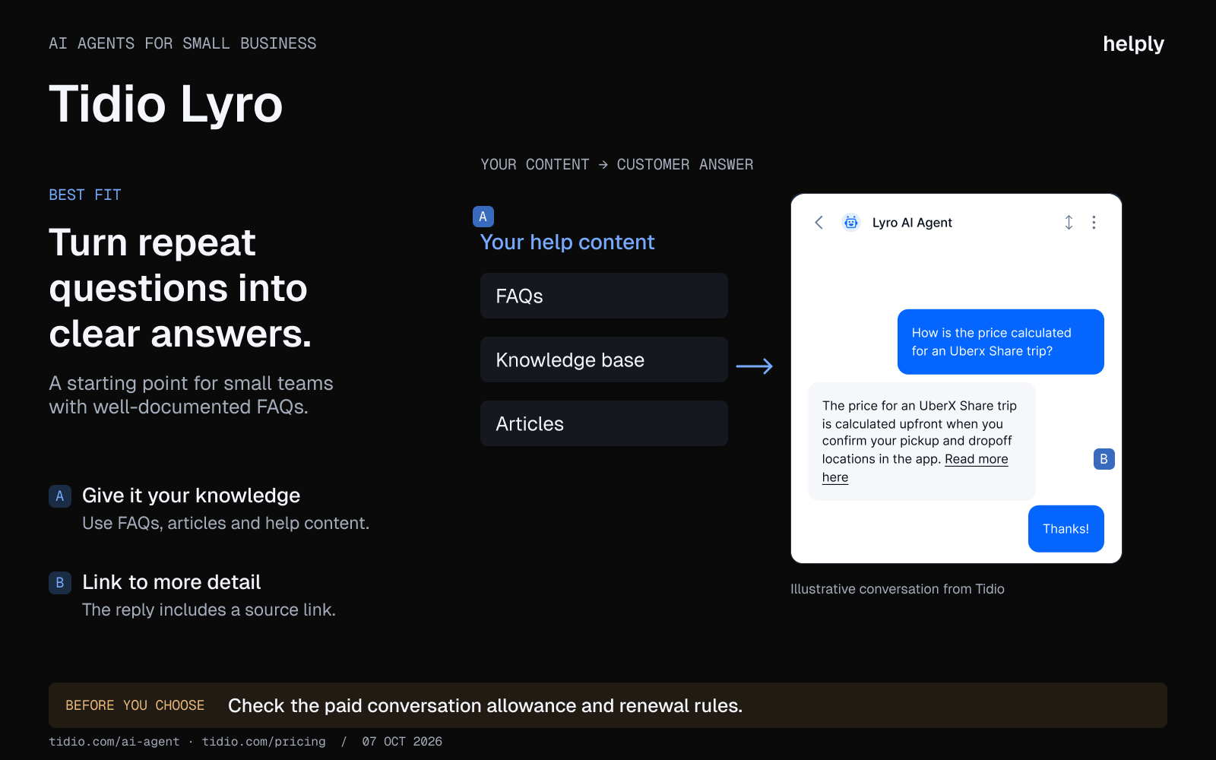Click the 'BEST FIT' label
This screenshot has height=760, width=1216.
(x=85, y=195)
